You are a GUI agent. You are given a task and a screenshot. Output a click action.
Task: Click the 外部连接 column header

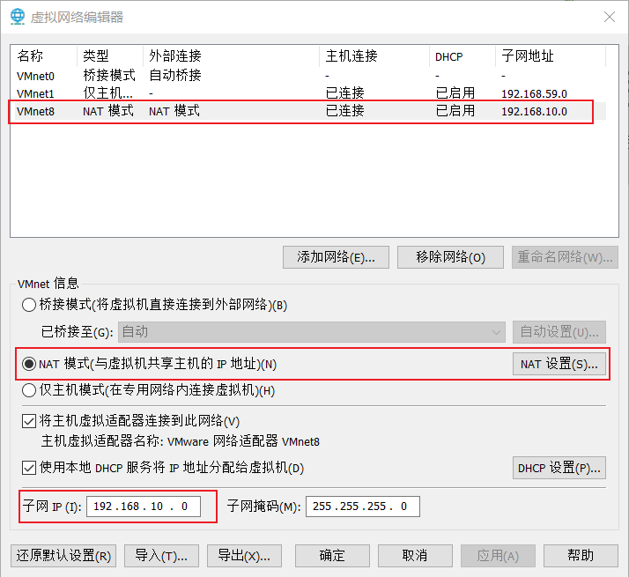coord(231,55)
